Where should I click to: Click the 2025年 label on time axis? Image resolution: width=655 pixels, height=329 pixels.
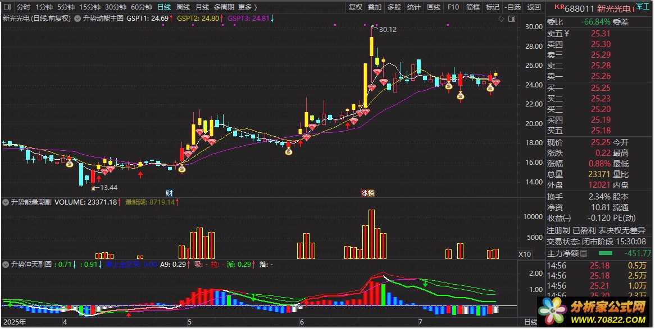pyautogui.click(x=15, y=322)
